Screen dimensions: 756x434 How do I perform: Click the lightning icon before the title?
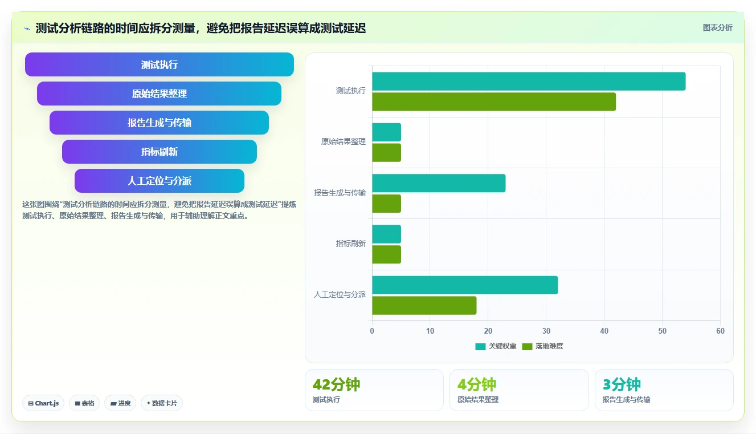coord(27,29)
